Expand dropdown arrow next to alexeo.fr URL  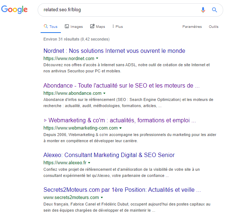[x=89, y=163]
